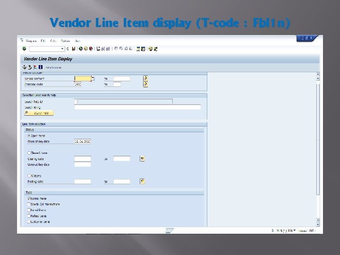Click the Save diskette icon
The image size is (340, 255).
click(74, 49)
